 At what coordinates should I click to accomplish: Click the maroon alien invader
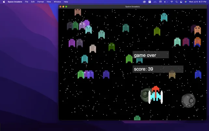[x=186, y=42]
